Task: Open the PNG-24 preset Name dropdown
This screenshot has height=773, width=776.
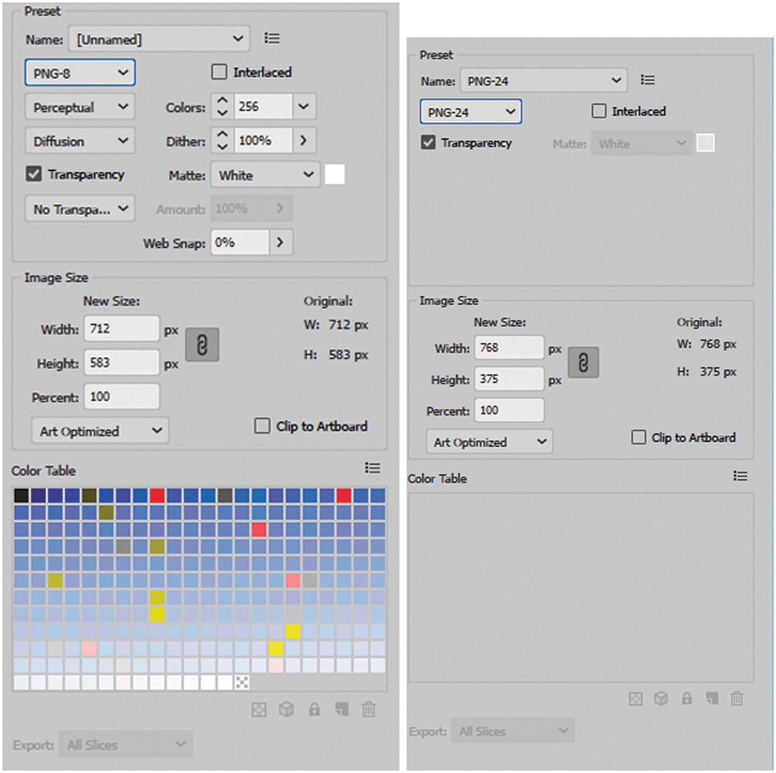Action: click(543, 81)
